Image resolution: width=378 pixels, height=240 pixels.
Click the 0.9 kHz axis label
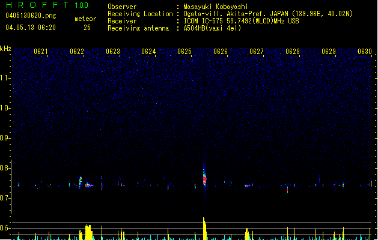coord(5,138)
